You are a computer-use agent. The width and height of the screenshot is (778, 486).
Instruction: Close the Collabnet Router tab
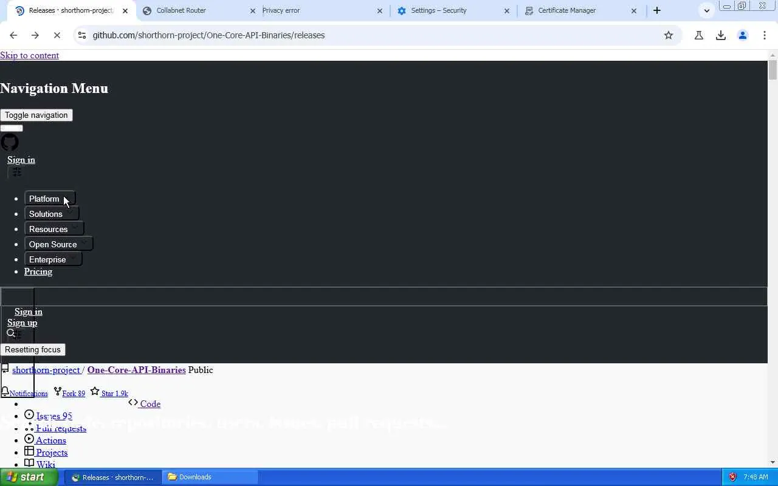coord(253,10)
